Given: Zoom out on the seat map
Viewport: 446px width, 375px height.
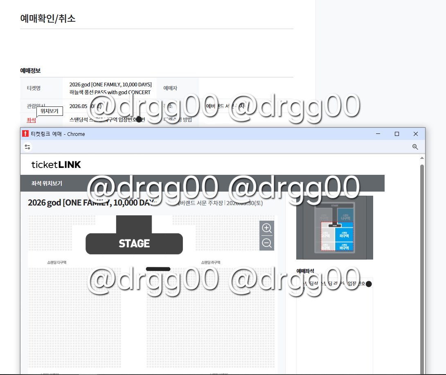Looking at the screenshot, I should 267,243.
